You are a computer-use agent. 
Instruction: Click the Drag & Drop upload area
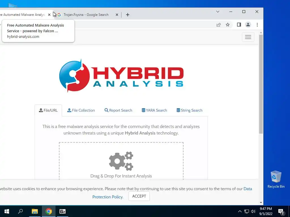121,161
